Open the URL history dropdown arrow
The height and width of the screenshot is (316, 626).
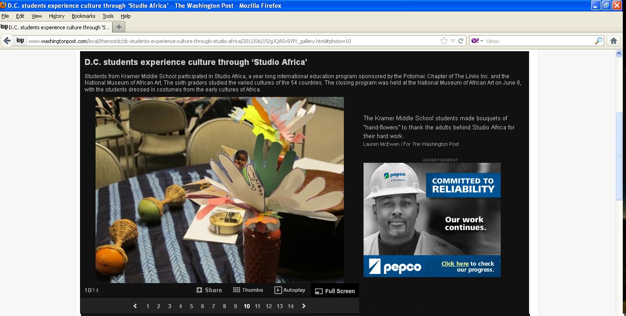[453, 41]
